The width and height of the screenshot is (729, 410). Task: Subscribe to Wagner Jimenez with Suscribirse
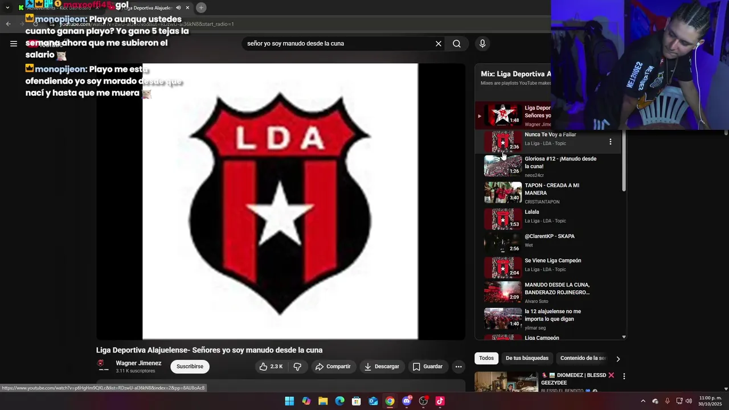pos(190,367)
